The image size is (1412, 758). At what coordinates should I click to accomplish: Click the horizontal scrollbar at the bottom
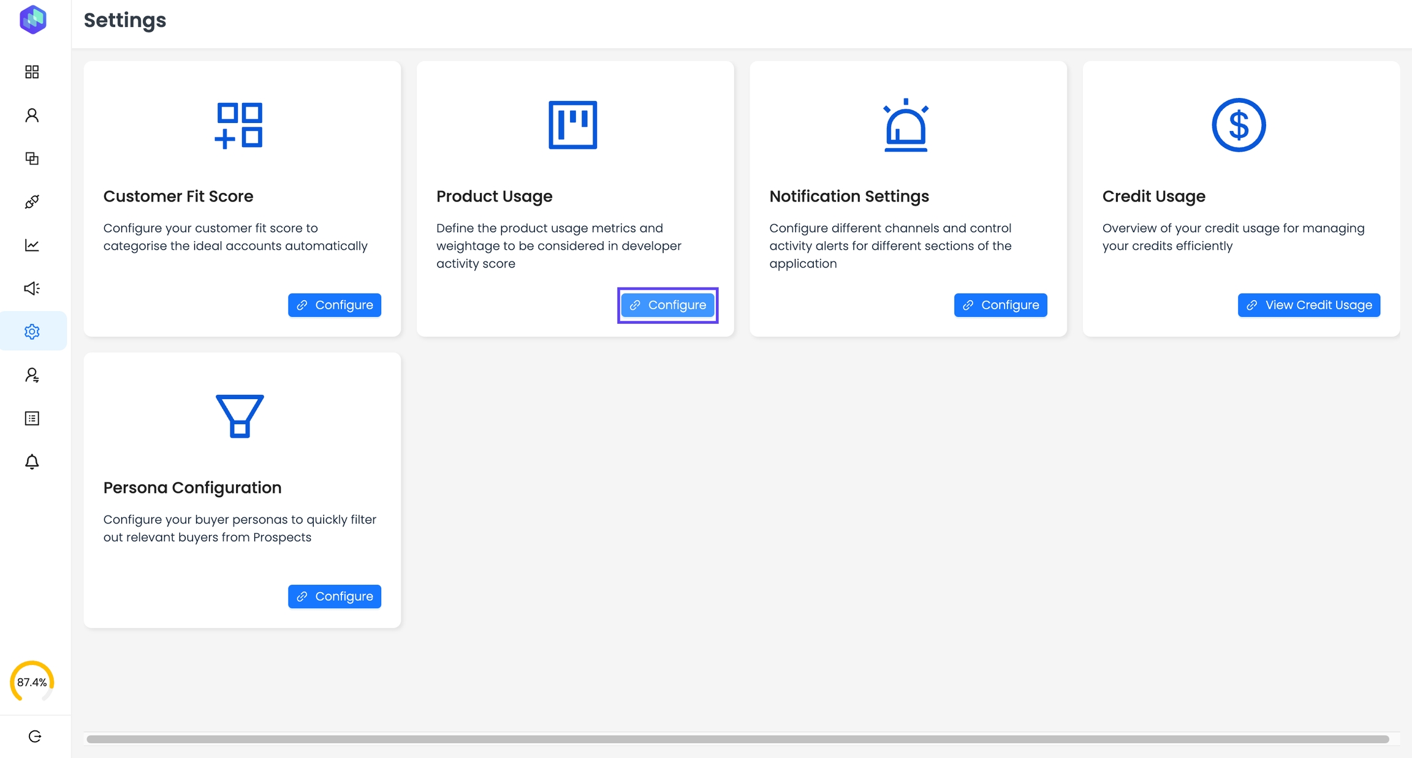click(x=737, y=739)
